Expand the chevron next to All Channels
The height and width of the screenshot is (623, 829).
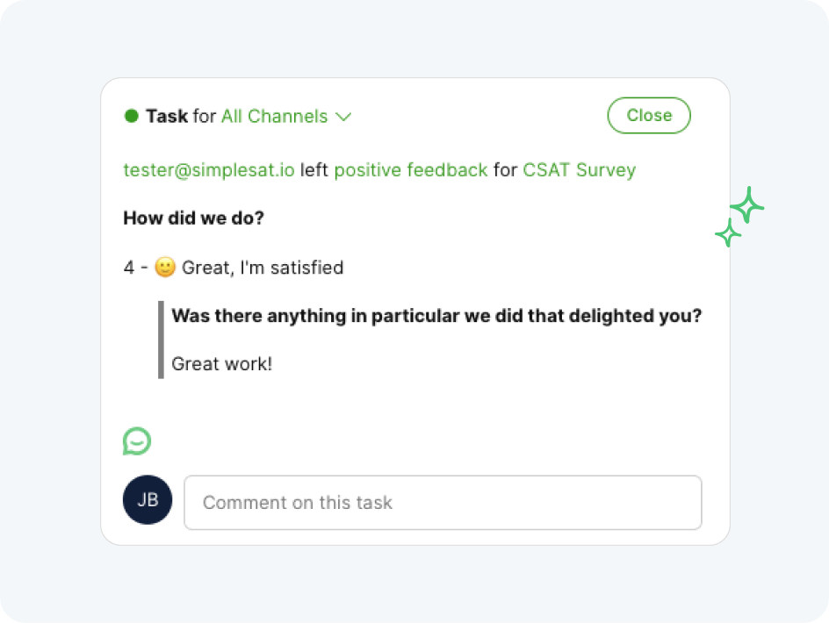[x=343, y=117]
